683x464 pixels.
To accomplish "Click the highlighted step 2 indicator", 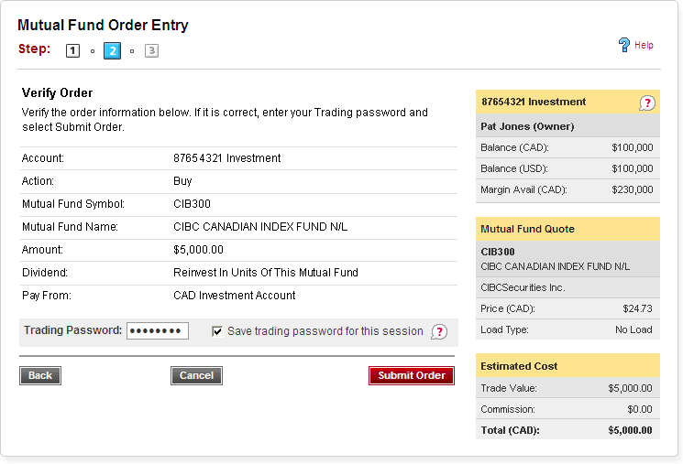I will coord(112,51).
